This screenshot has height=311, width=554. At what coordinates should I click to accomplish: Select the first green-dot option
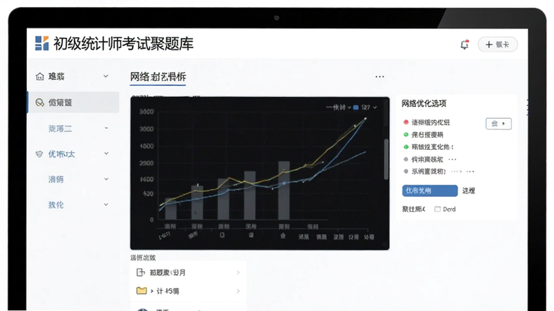coord(423,135)
